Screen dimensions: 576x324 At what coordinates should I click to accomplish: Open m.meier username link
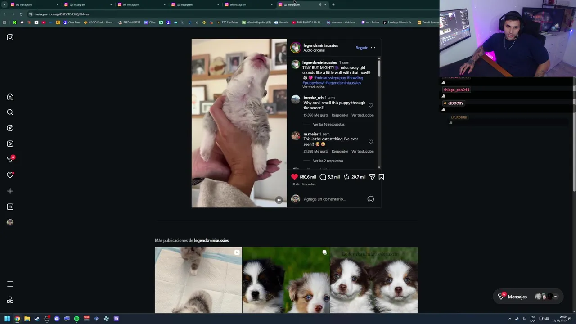click(311, 134)
